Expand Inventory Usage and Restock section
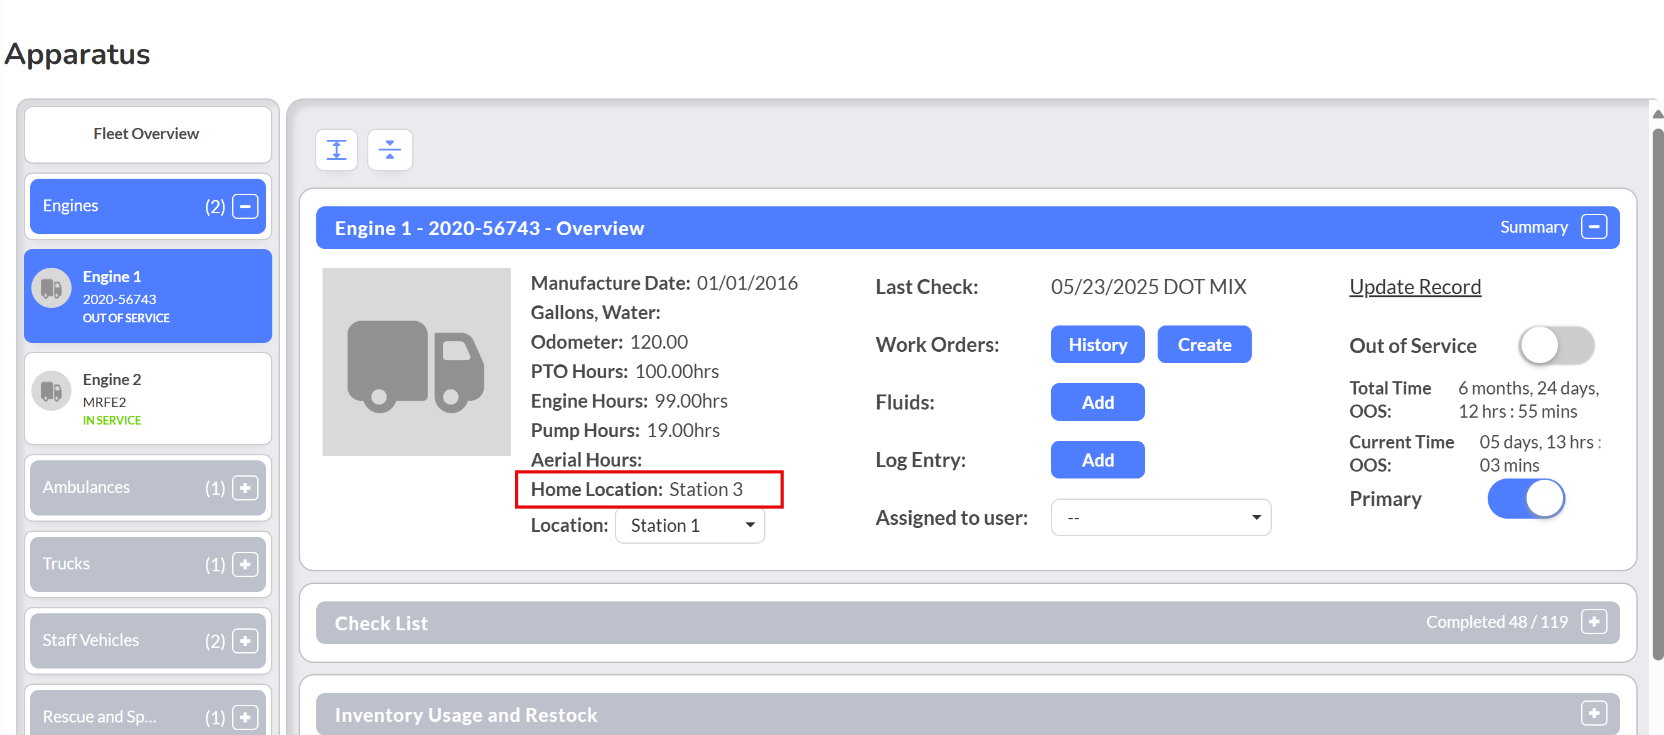 pos(1594,714)
